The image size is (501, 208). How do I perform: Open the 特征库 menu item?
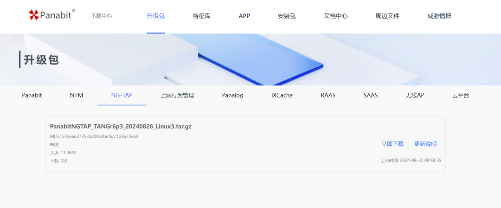pos(202,16)
